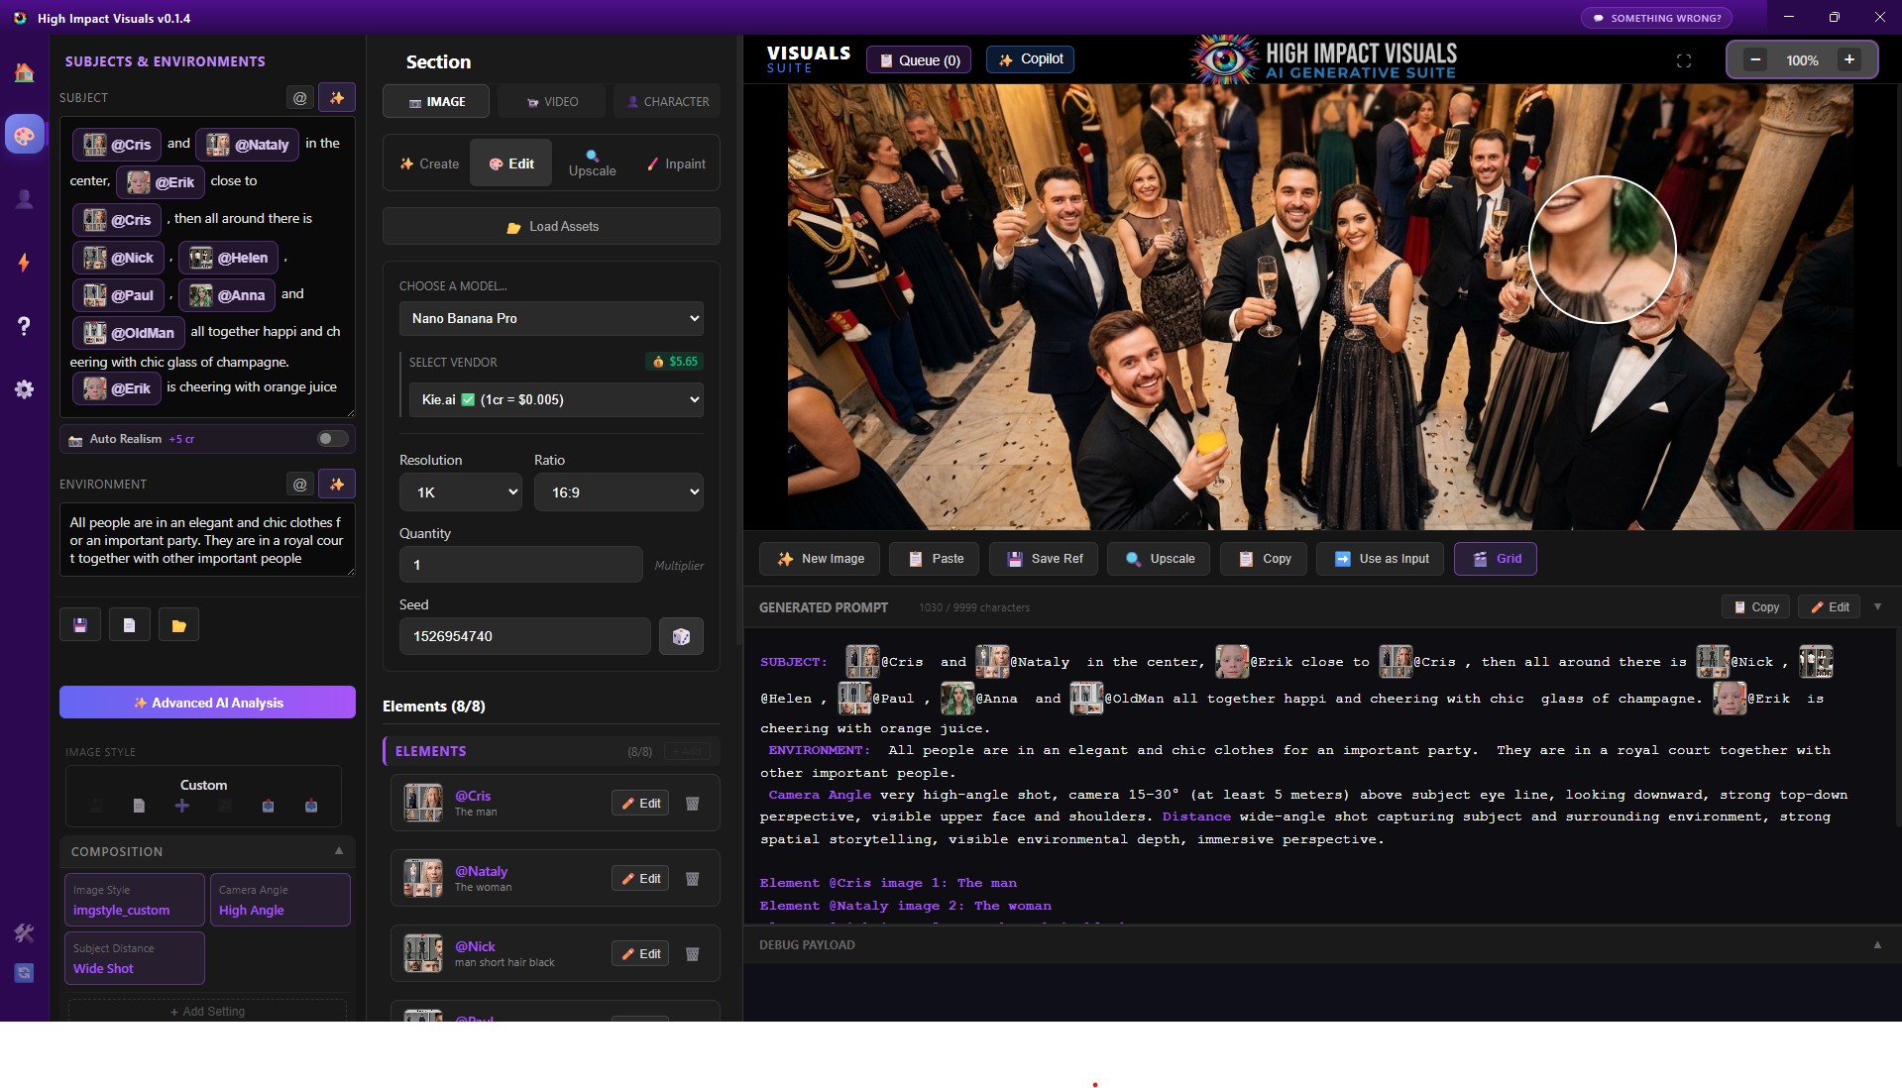Image resolution: width=1902 pixels, height=1088 pixels.
Task: Open the Ratio dropdown
Action: click(618, 492)
